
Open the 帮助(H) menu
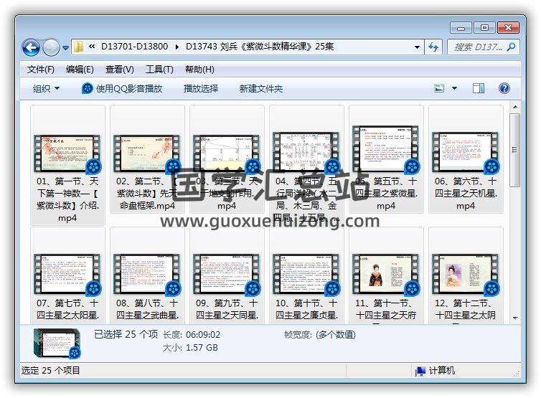click(x=199, y=70)
